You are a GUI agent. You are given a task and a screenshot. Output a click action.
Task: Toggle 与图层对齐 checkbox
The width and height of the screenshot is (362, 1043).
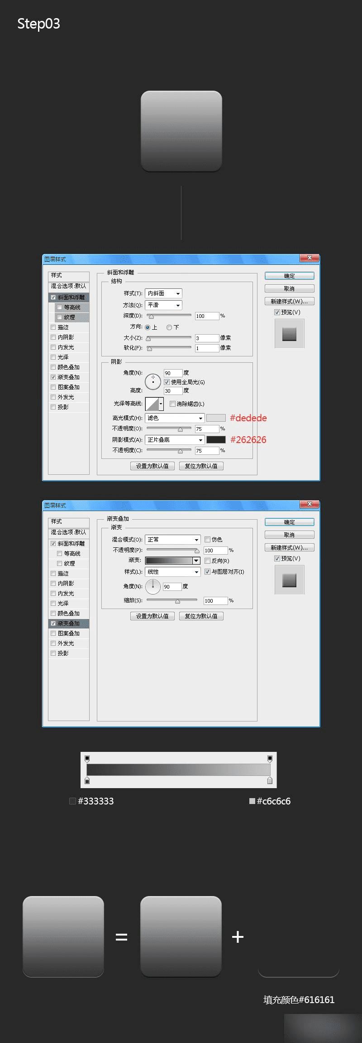[207, 572]
